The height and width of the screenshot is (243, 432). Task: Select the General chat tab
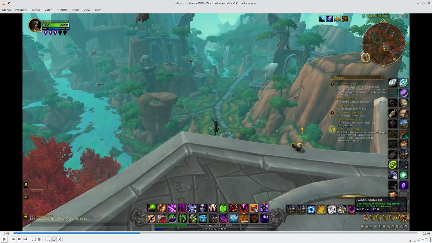36,191
